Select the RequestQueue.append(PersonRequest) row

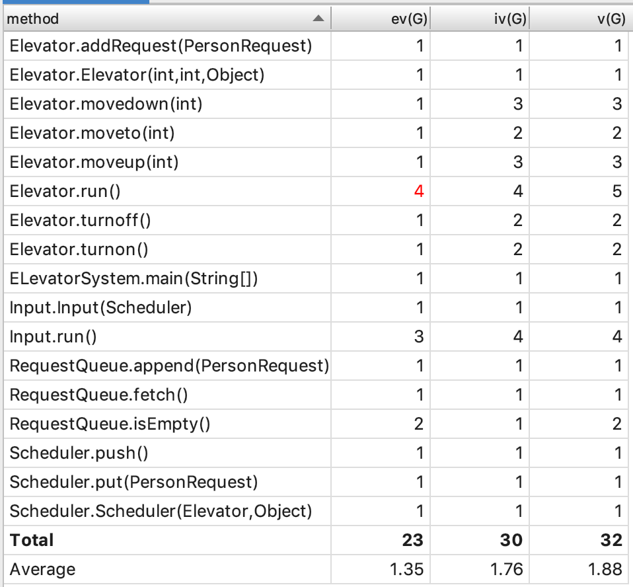click(169, 366)
